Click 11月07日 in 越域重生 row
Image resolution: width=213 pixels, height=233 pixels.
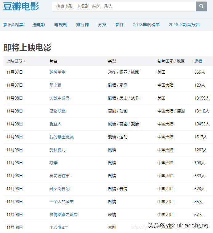(14, 72)
